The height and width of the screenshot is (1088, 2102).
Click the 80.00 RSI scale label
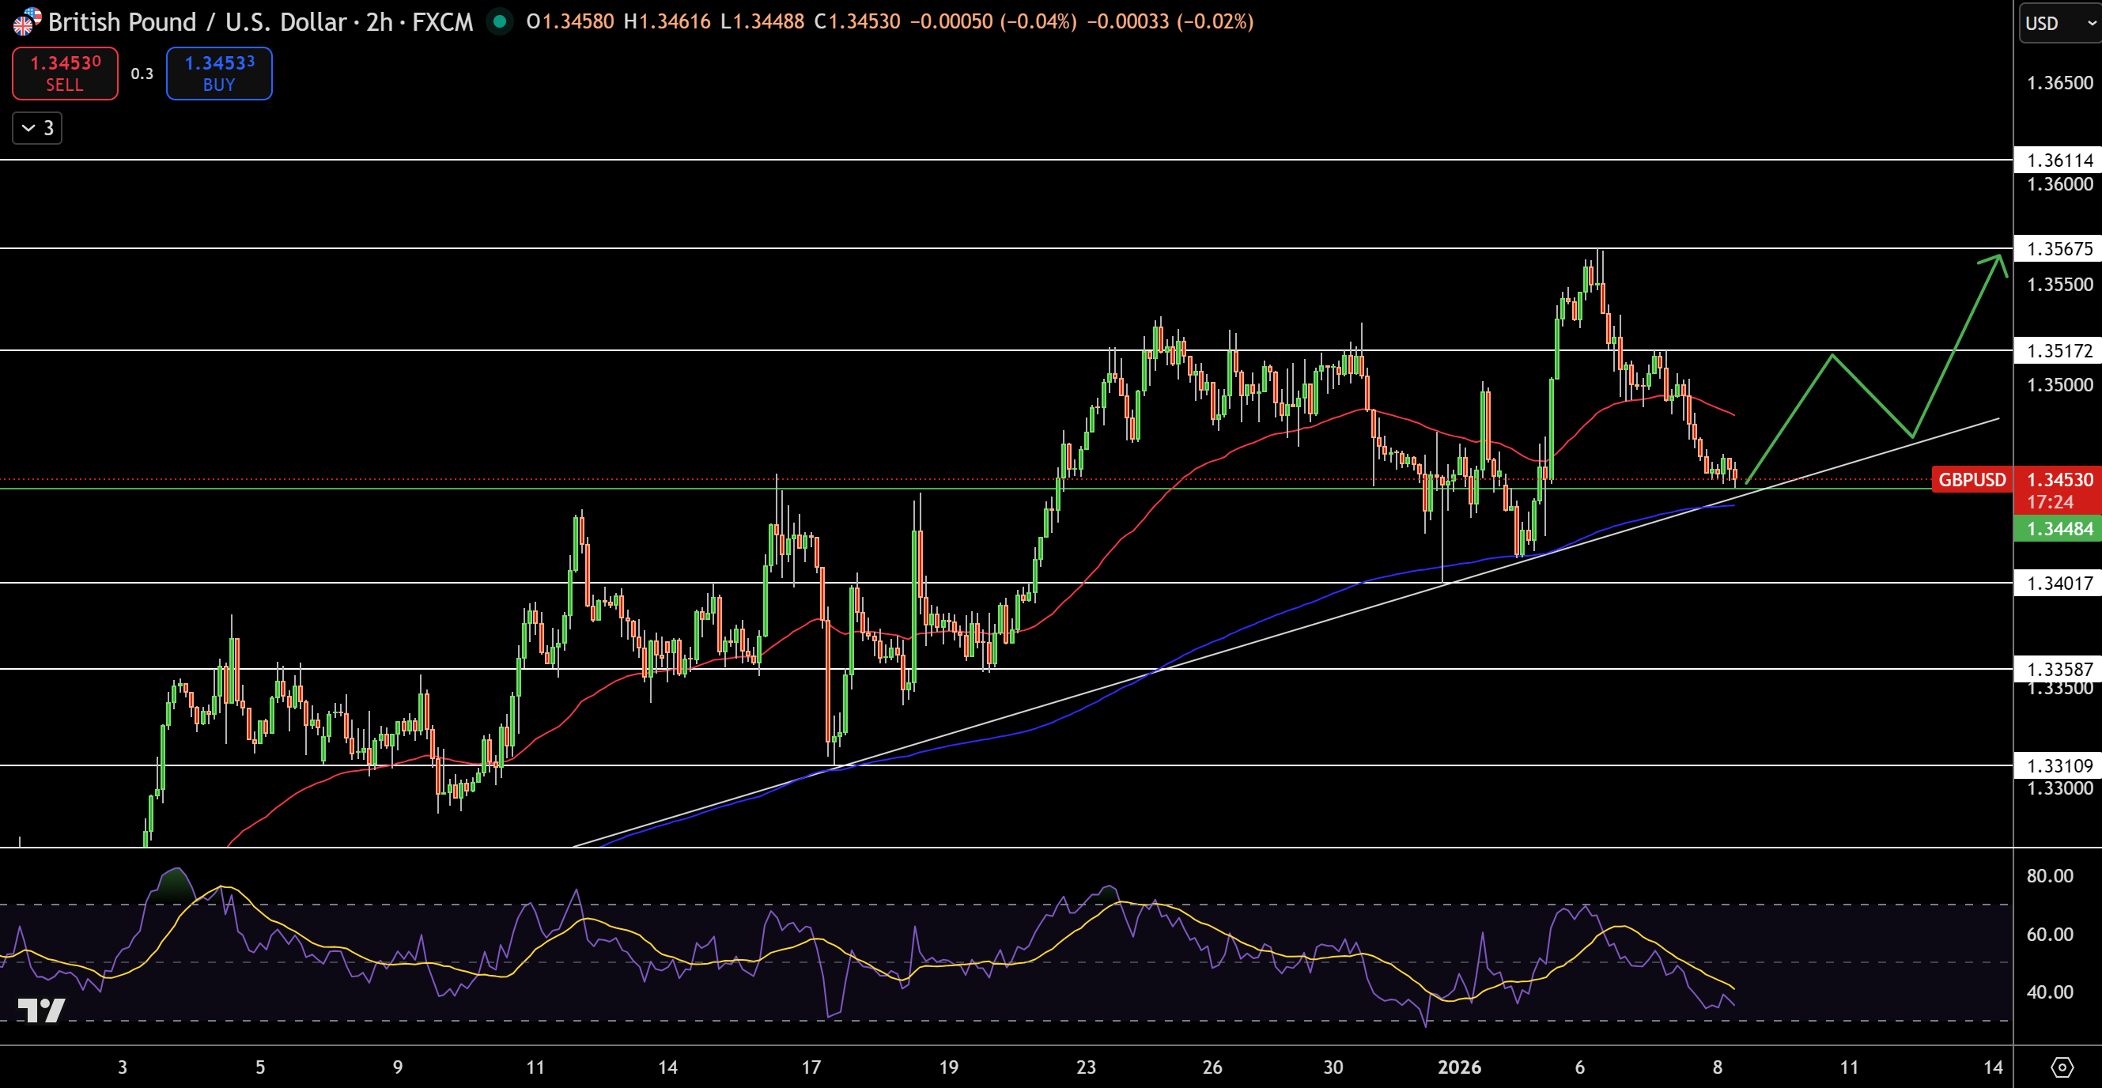(2050, 876)
